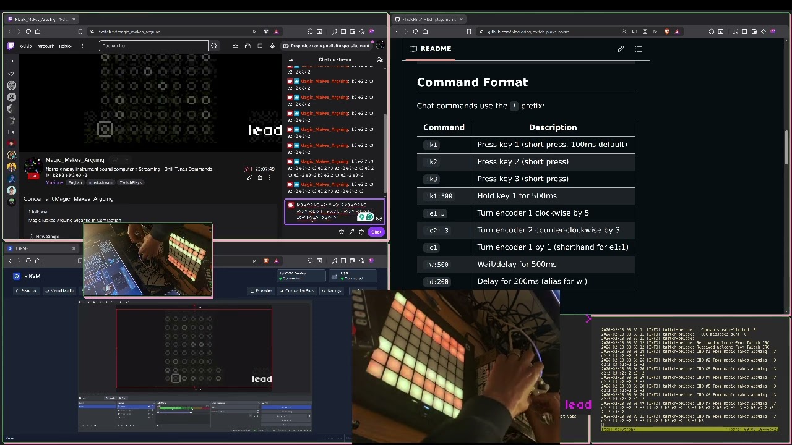Select the GitHub twitch-plays-norns browser tab
The height and width of the screenshot is (445, 792).
click(x=429, y=19)
